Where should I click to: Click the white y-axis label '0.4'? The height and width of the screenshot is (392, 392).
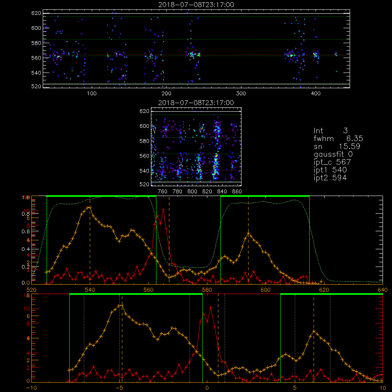(25, 249)
